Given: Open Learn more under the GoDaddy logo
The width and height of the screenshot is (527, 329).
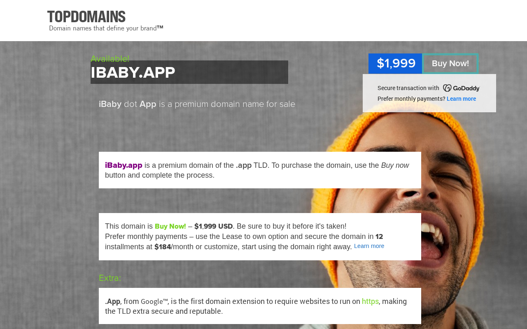Looking at the screenshot, I should coord(461,99).
